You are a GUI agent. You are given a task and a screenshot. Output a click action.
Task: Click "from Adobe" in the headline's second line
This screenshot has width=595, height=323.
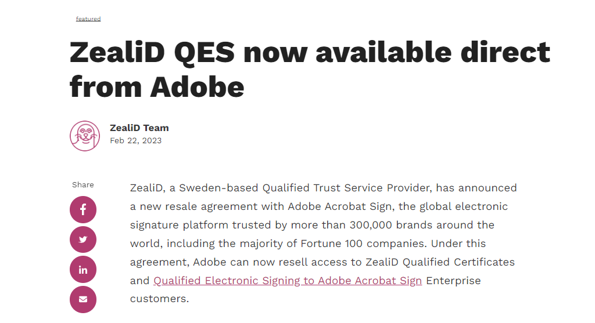(157, 87)
